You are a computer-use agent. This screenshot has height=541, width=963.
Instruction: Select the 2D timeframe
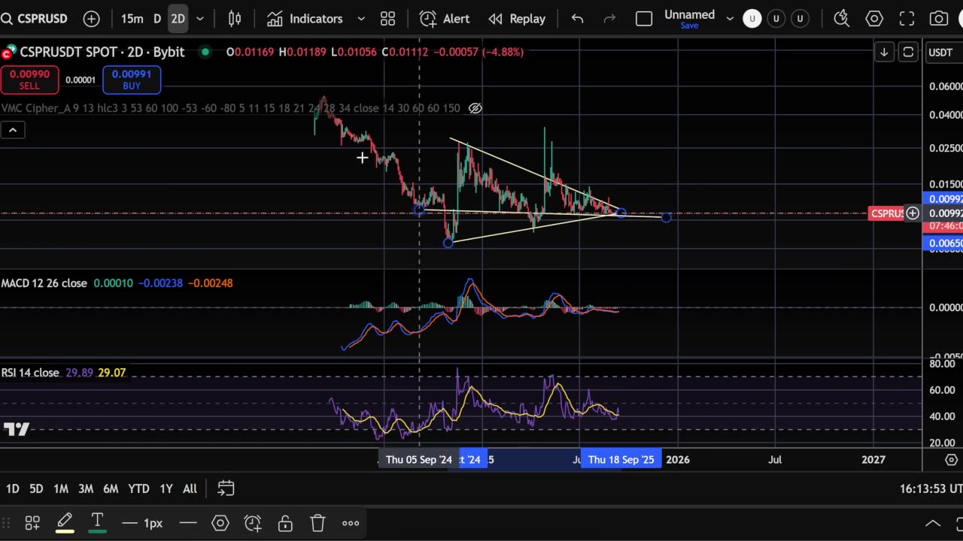178,19
